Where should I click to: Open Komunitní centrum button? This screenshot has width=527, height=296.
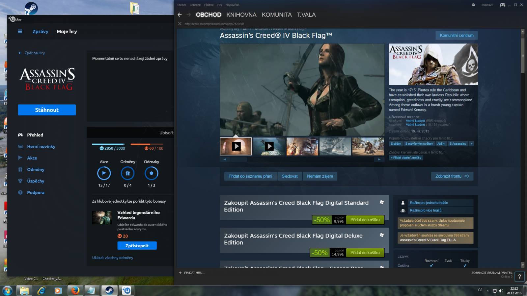click(x=457, y=35)
